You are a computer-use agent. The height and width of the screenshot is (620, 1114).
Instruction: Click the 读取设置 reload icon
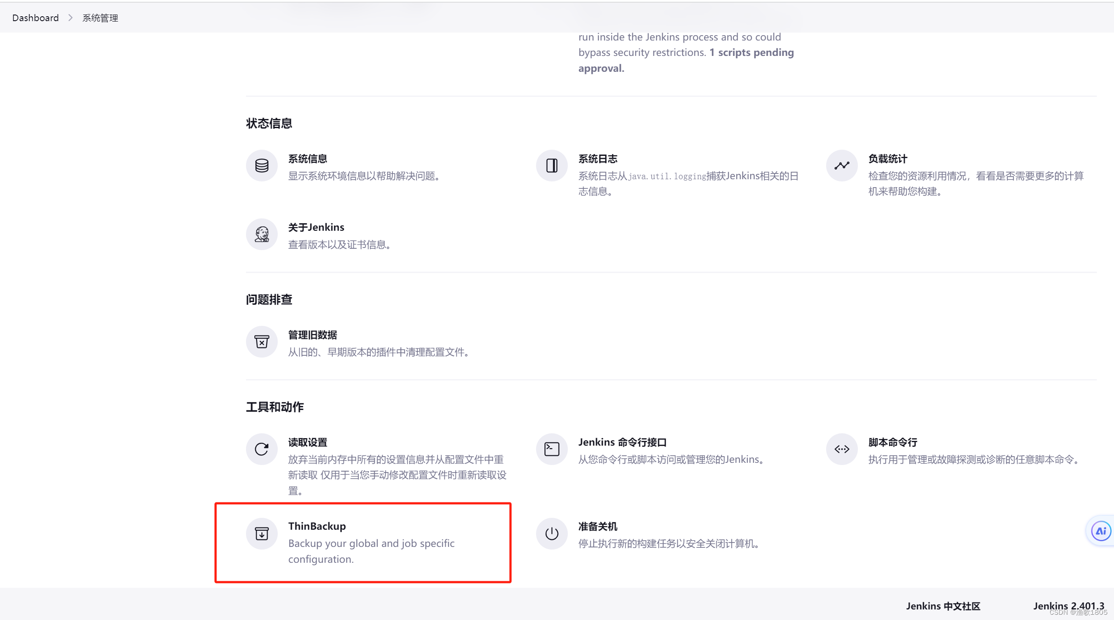(261, 449)
